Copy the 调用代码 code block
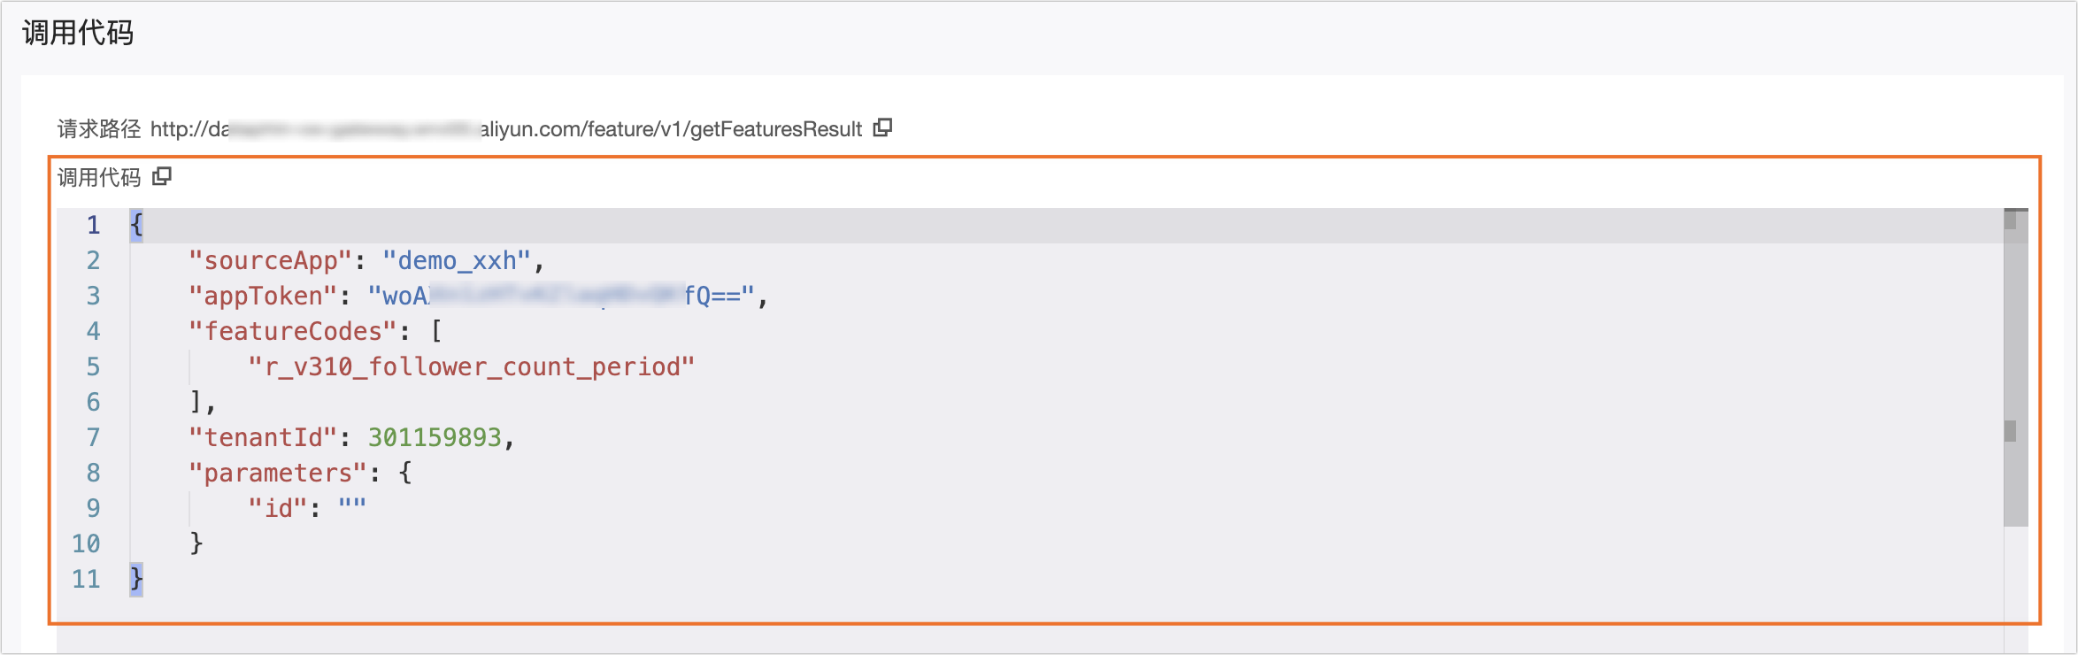Viewport: 2078px width, 655px height. (x=162, y=176)
